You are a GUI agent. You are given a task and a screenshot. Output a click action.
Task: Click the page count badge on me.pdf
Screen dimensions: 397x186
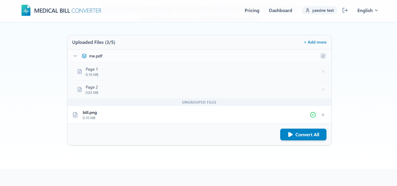323,56
